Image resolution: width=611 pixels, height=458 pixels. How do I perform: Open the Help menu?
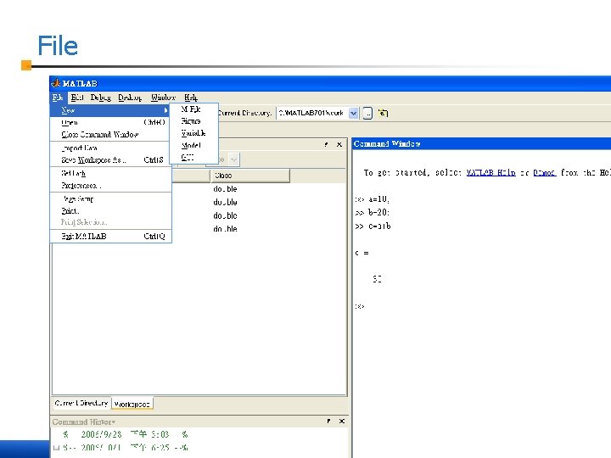pos(191,98)
